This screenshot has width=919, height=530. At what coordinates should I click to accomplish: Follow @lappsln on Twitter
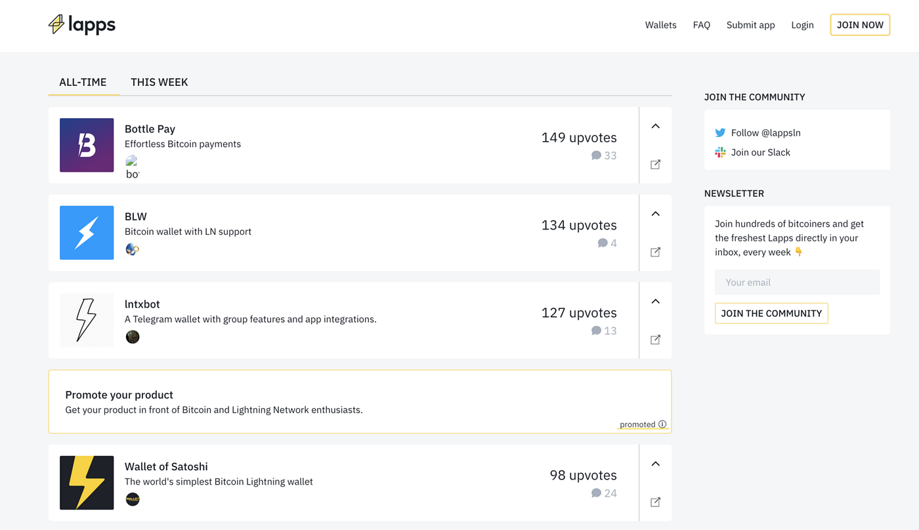click(x=765, y=132)
